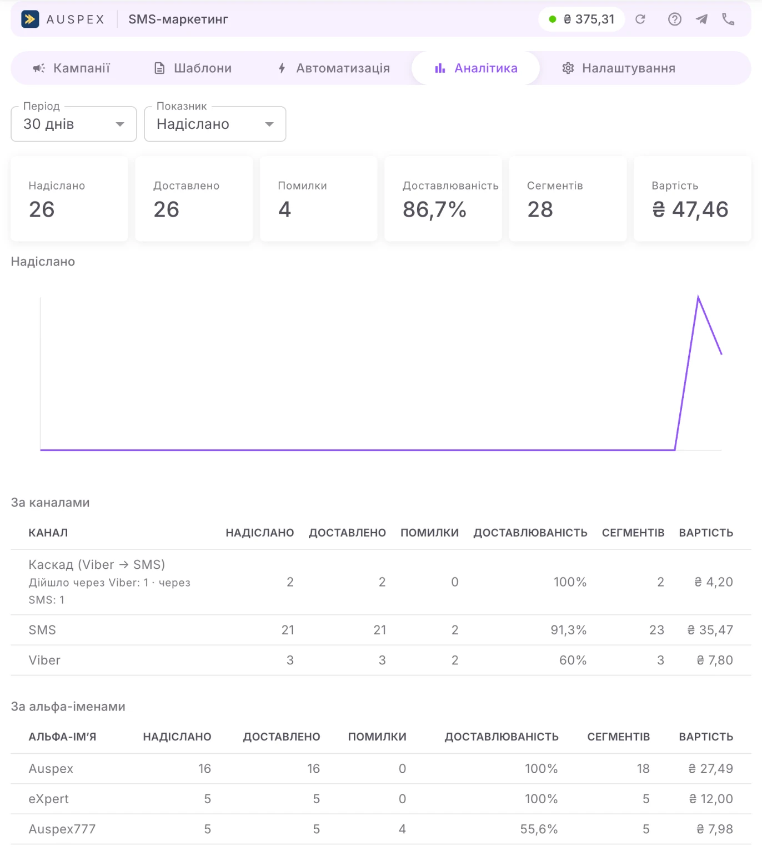Select the Доставлено summary card
The width and height of the screenshot is (762, 861).
pos(194,199)
